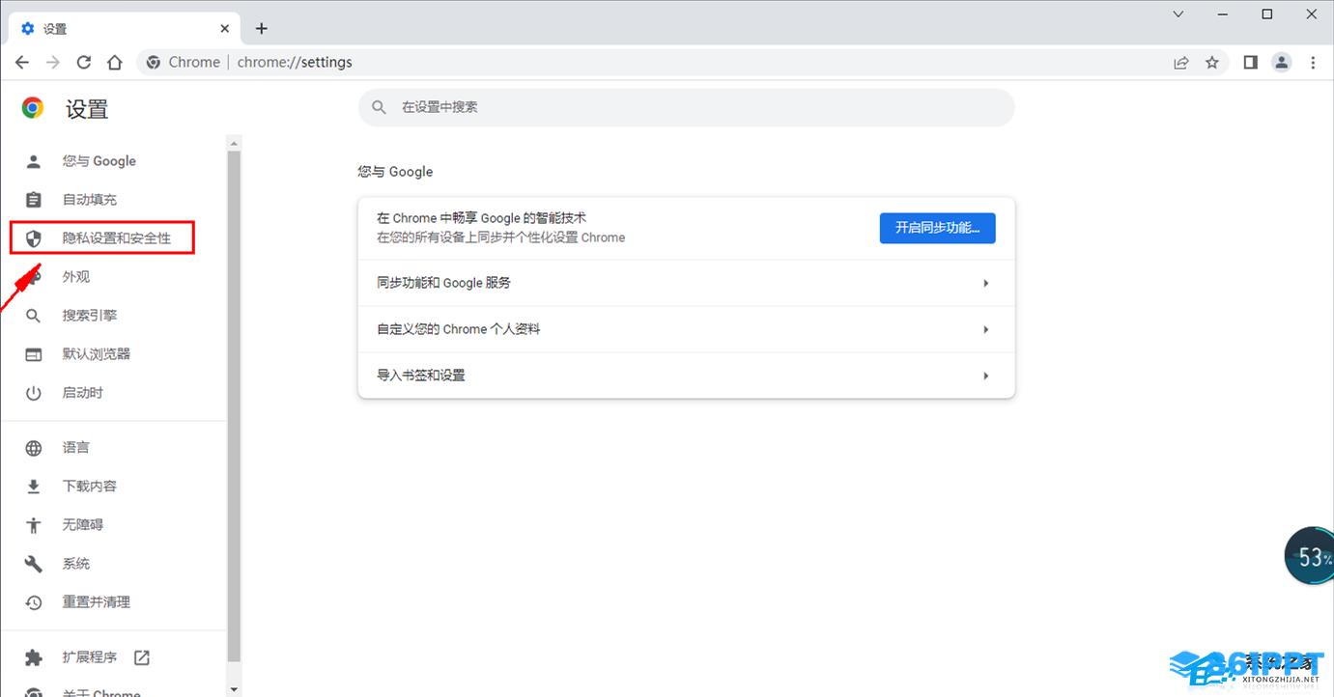
Task: Click open-in-new icon beside 扩展程序
Action: coord(142,657)
